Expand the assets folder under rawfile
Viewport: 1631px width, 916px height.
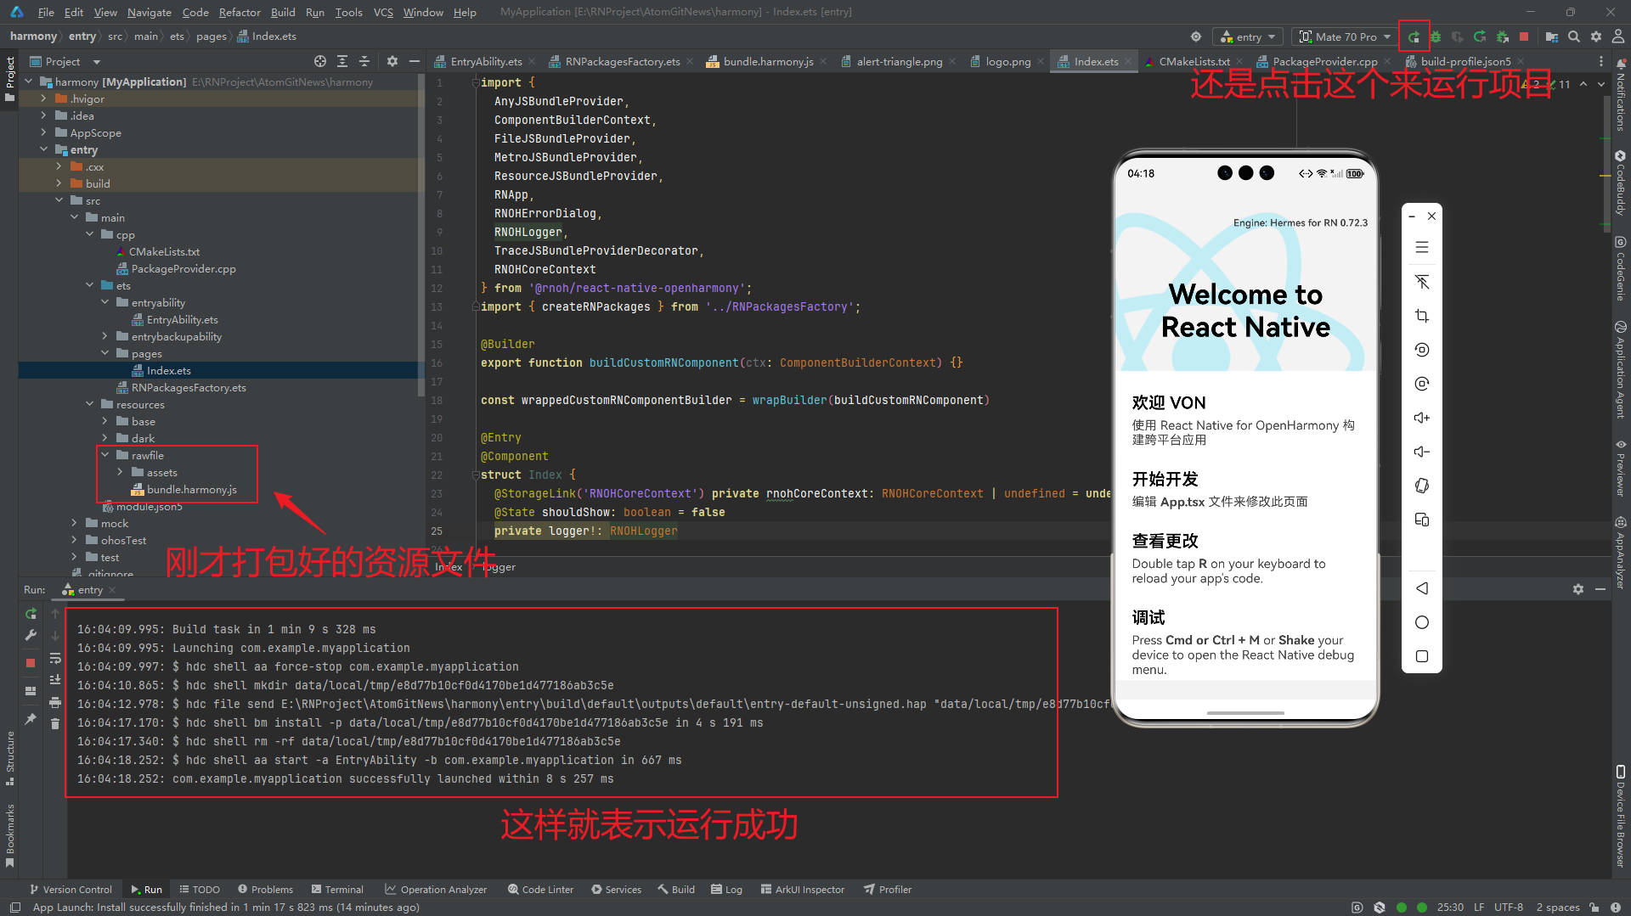point(119,472)
